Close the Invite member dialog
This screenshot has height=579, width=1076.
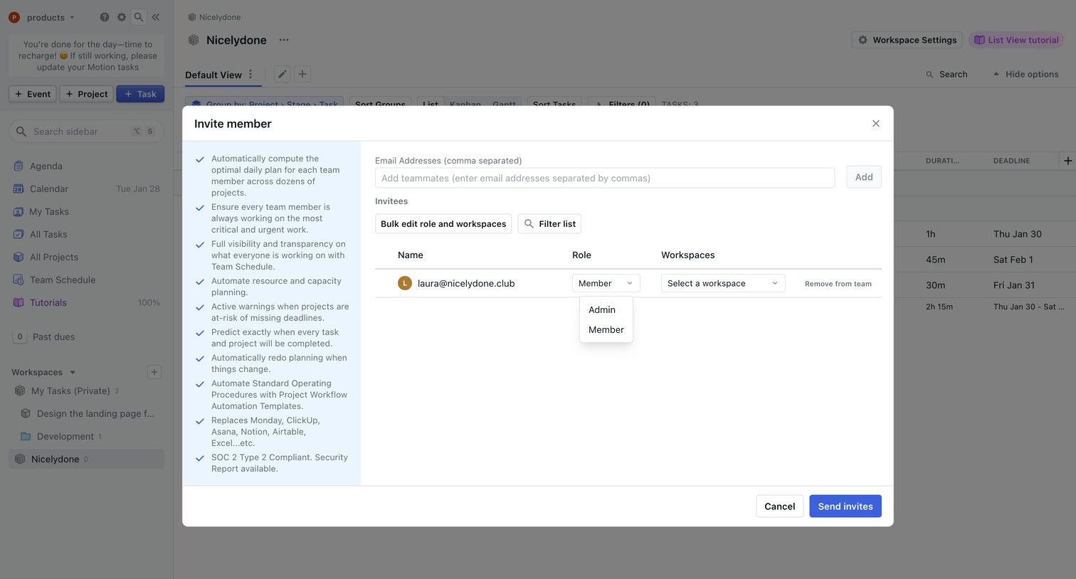click(x=876, y=124)
